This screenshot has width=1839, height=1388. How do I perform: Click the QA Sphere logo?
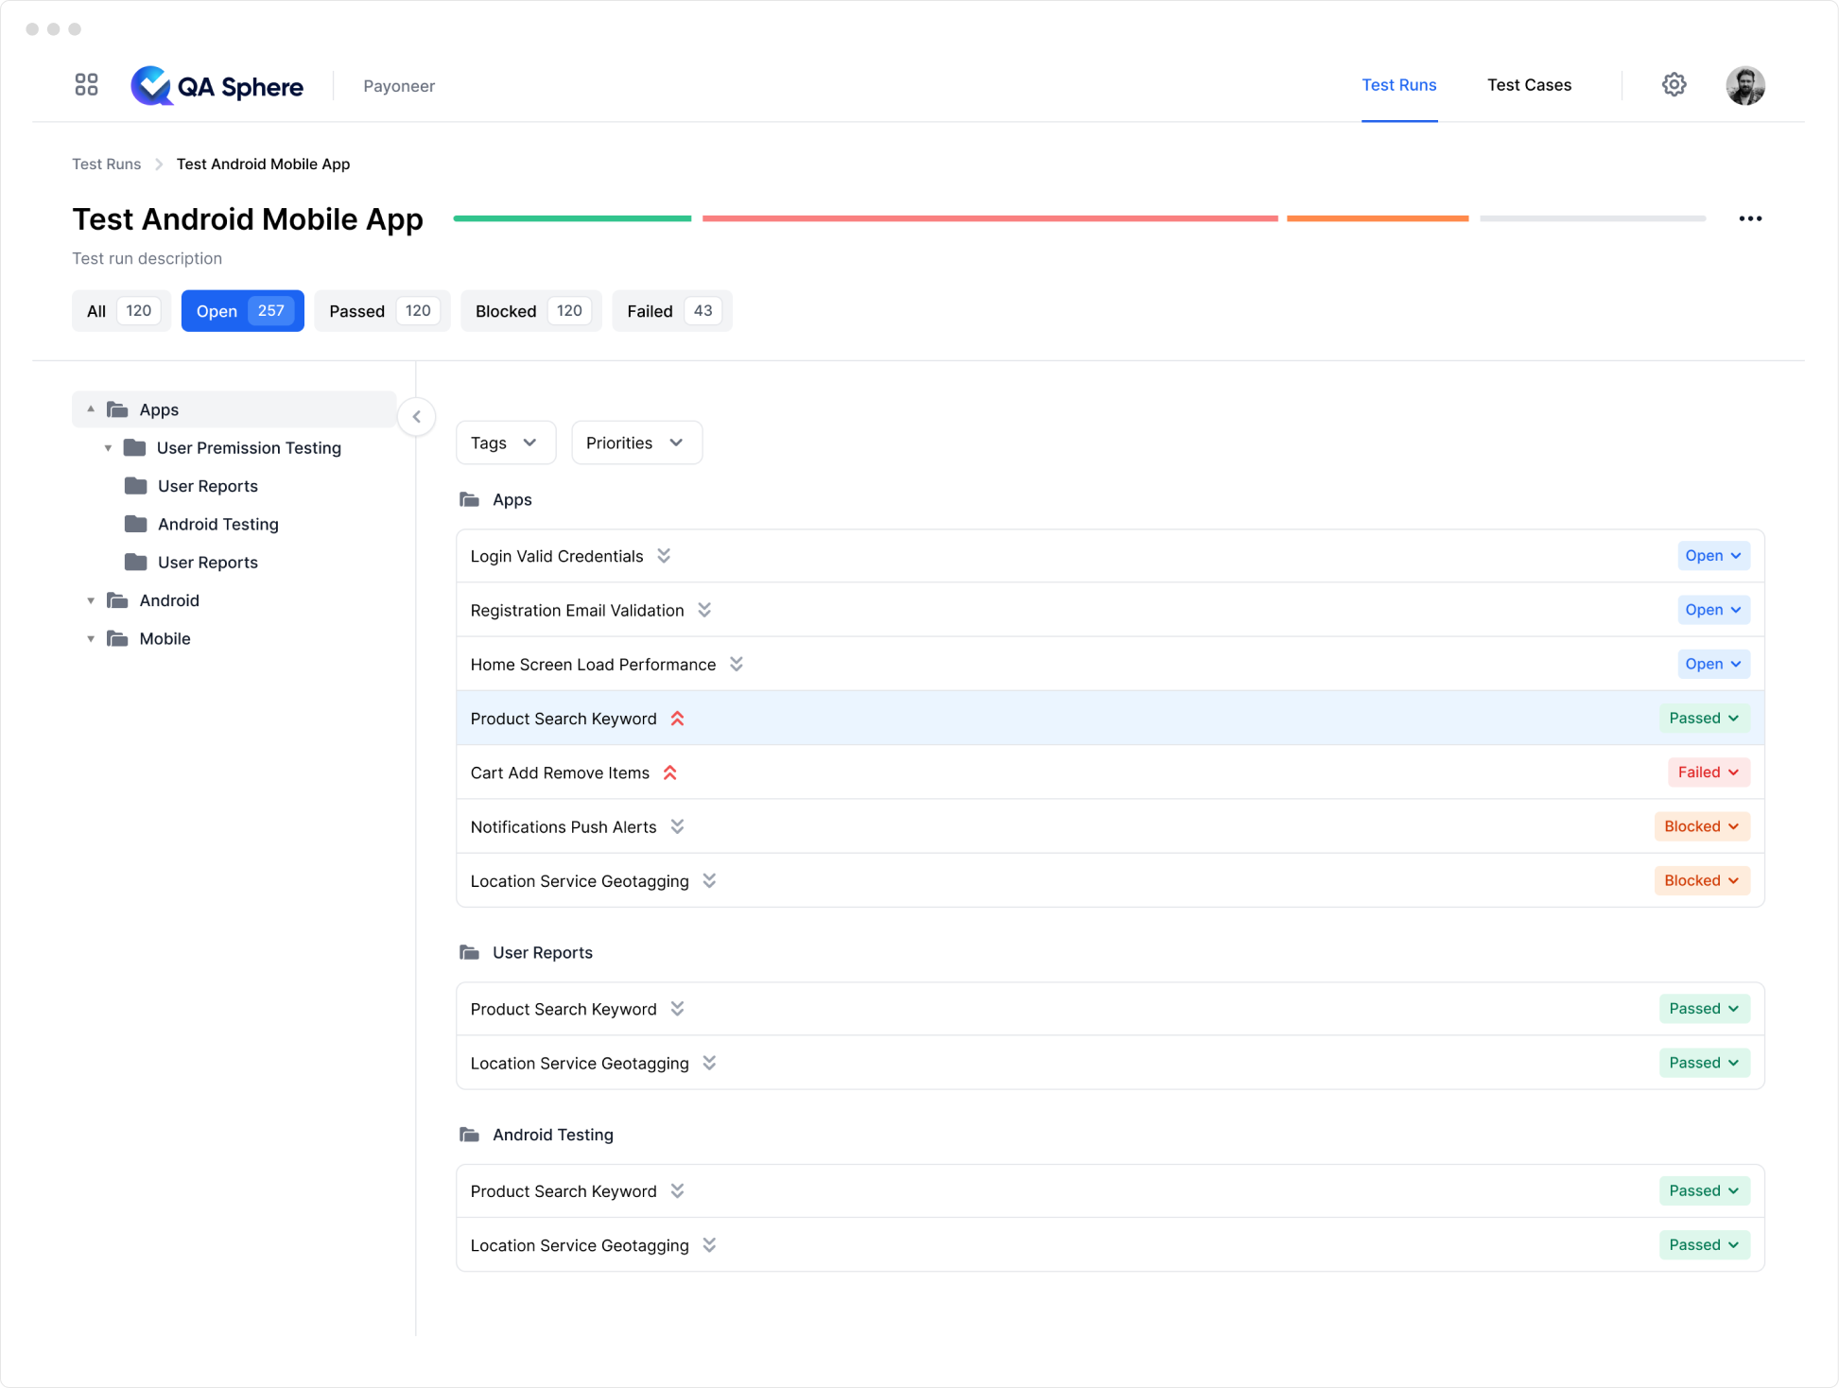[217, 86]
